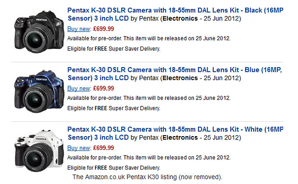Open the Pentax K-30 Black kit listing title
Image resolution: width=298 pixels, height=184 pixels.
[175, 14]
